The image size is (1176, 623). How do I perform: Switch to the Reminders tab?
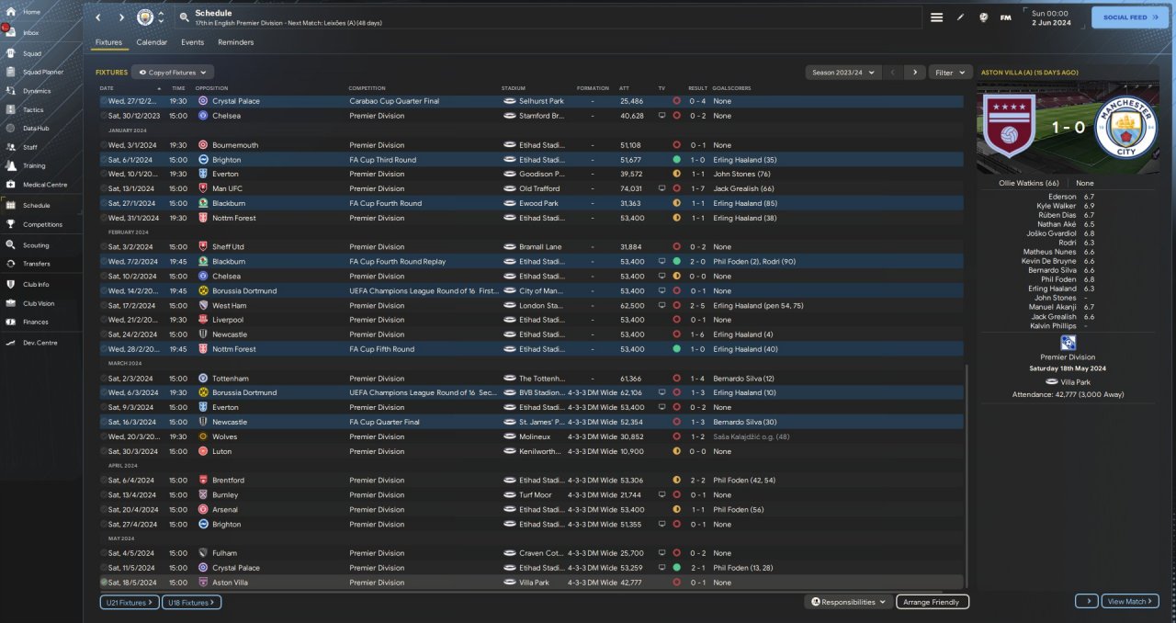pyautogui.click(x=236, y=42)
